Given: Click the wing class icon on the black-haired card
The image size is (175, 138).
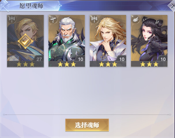Looking at the screenshot, I should pos(136,20).
